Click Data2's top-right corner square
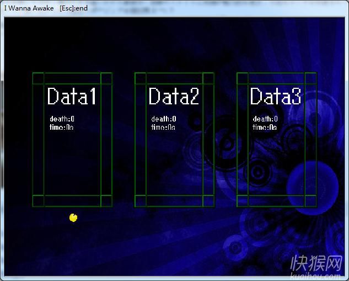This screenshot has height=281, width=349. (208, 78)
